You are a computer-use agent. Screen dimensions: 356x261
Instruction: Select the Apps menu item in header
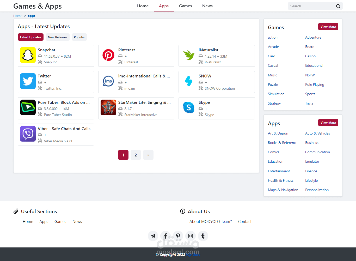[164, 6]
